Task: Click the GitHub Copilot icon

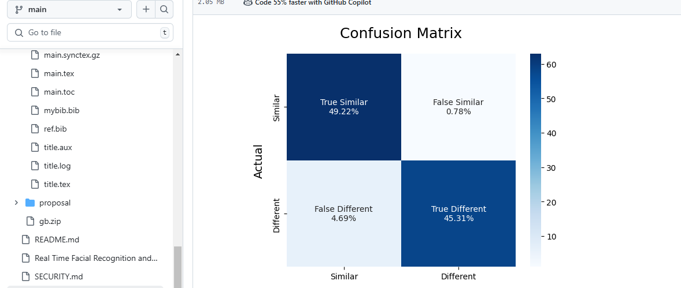Action: [x=248, y=2]
